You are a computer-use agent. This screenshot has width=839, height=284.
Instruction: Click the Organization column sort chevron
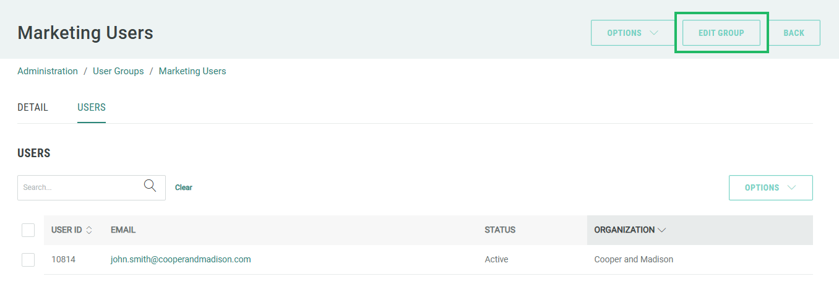(662, 230)
